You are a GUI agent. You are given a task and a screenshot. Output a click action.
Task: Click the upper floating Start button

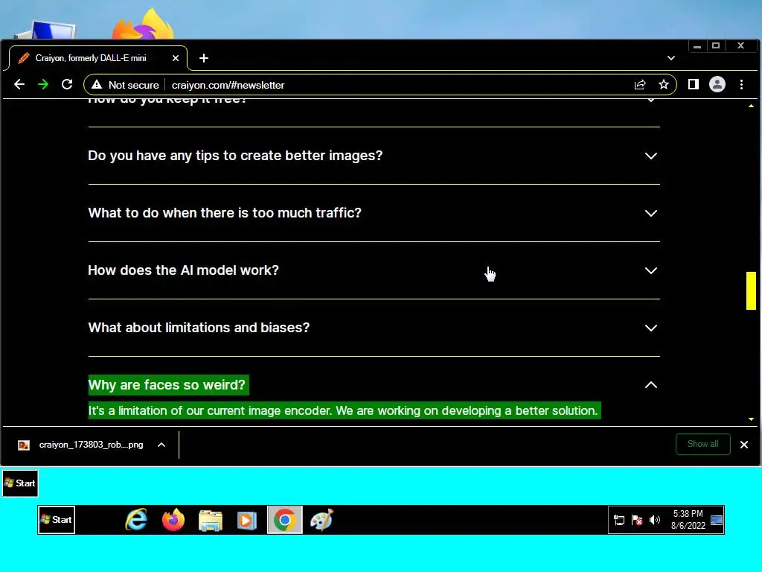[x=20, y=483]
